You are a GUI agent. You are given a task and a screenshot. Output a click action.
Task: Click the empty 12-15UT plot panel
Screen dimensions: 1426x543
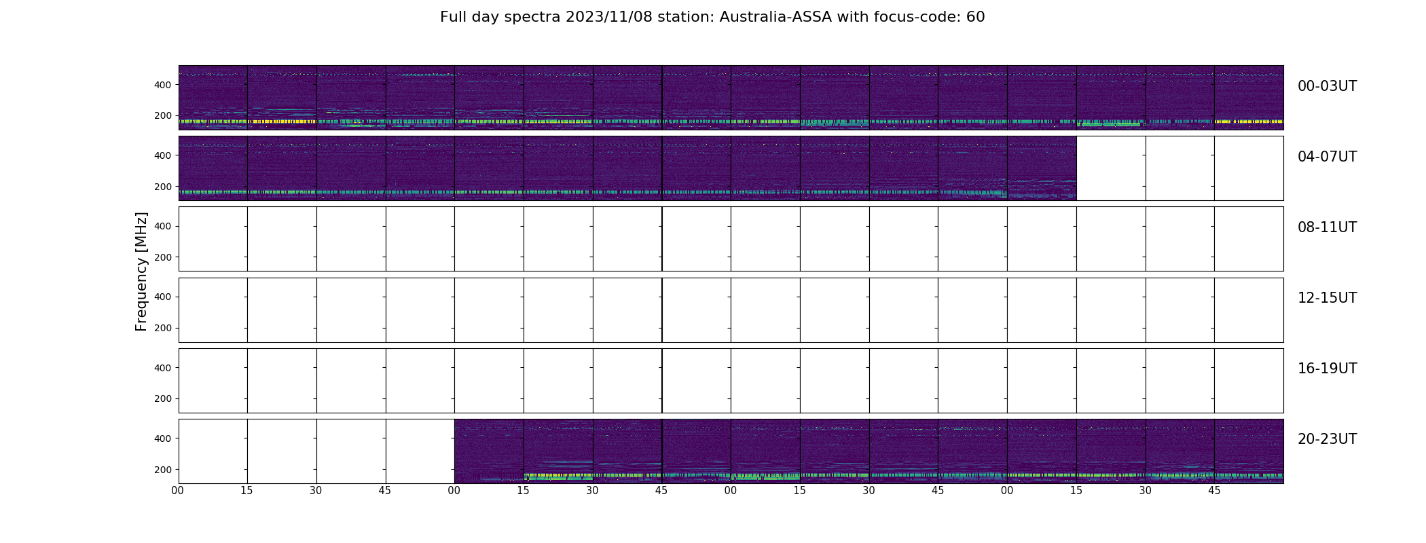click(731, 310)
